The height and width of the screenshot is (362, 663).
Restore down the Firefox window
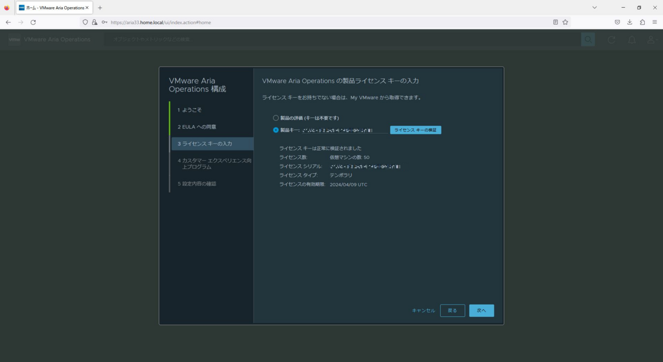pyautogui.click(x=639, y=8)
